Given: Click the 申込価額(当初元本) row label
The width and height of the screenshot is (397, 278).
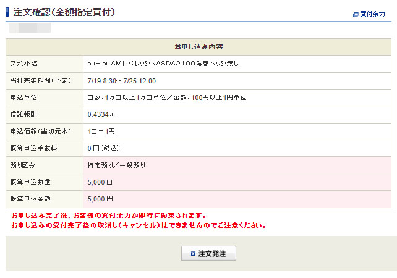Looking at the screenshot, I should (40, 132).
